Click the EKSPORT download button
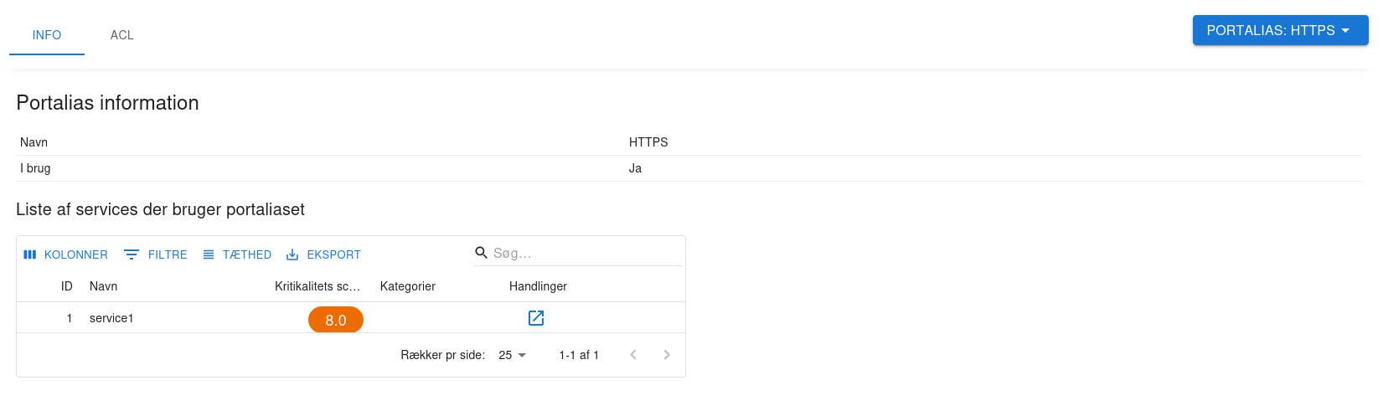This screenshot has width=1383, height=406. (323, 254)
